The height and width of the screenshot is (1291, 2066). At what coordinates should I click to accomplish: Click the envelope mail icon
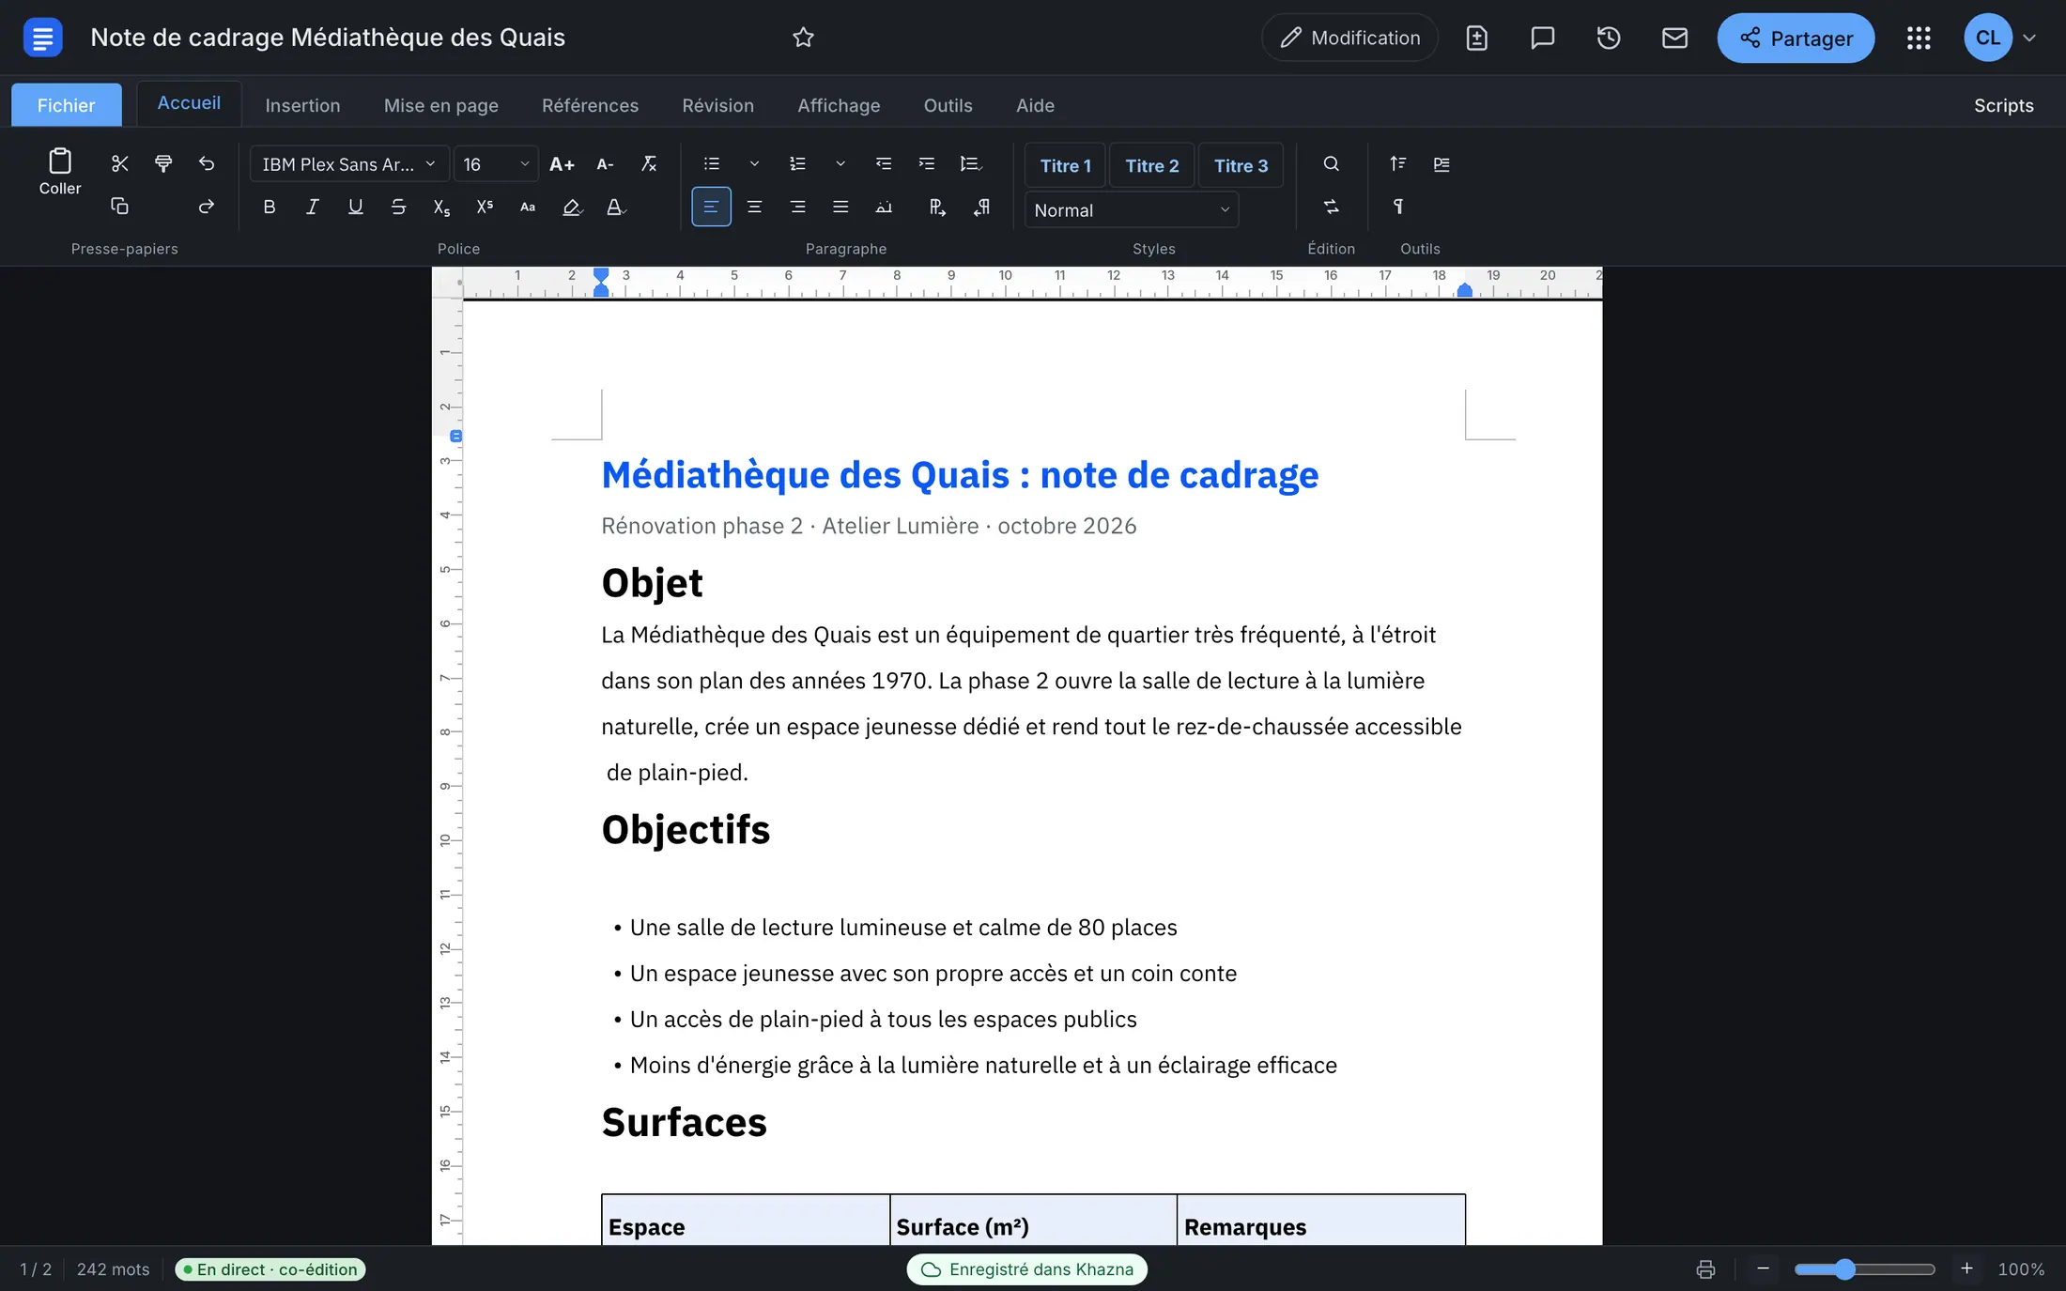tap(1674, 38)
